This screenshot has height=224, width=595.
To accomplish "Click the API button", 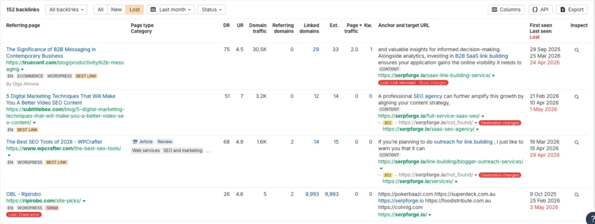I will click(x=540, y=9).
